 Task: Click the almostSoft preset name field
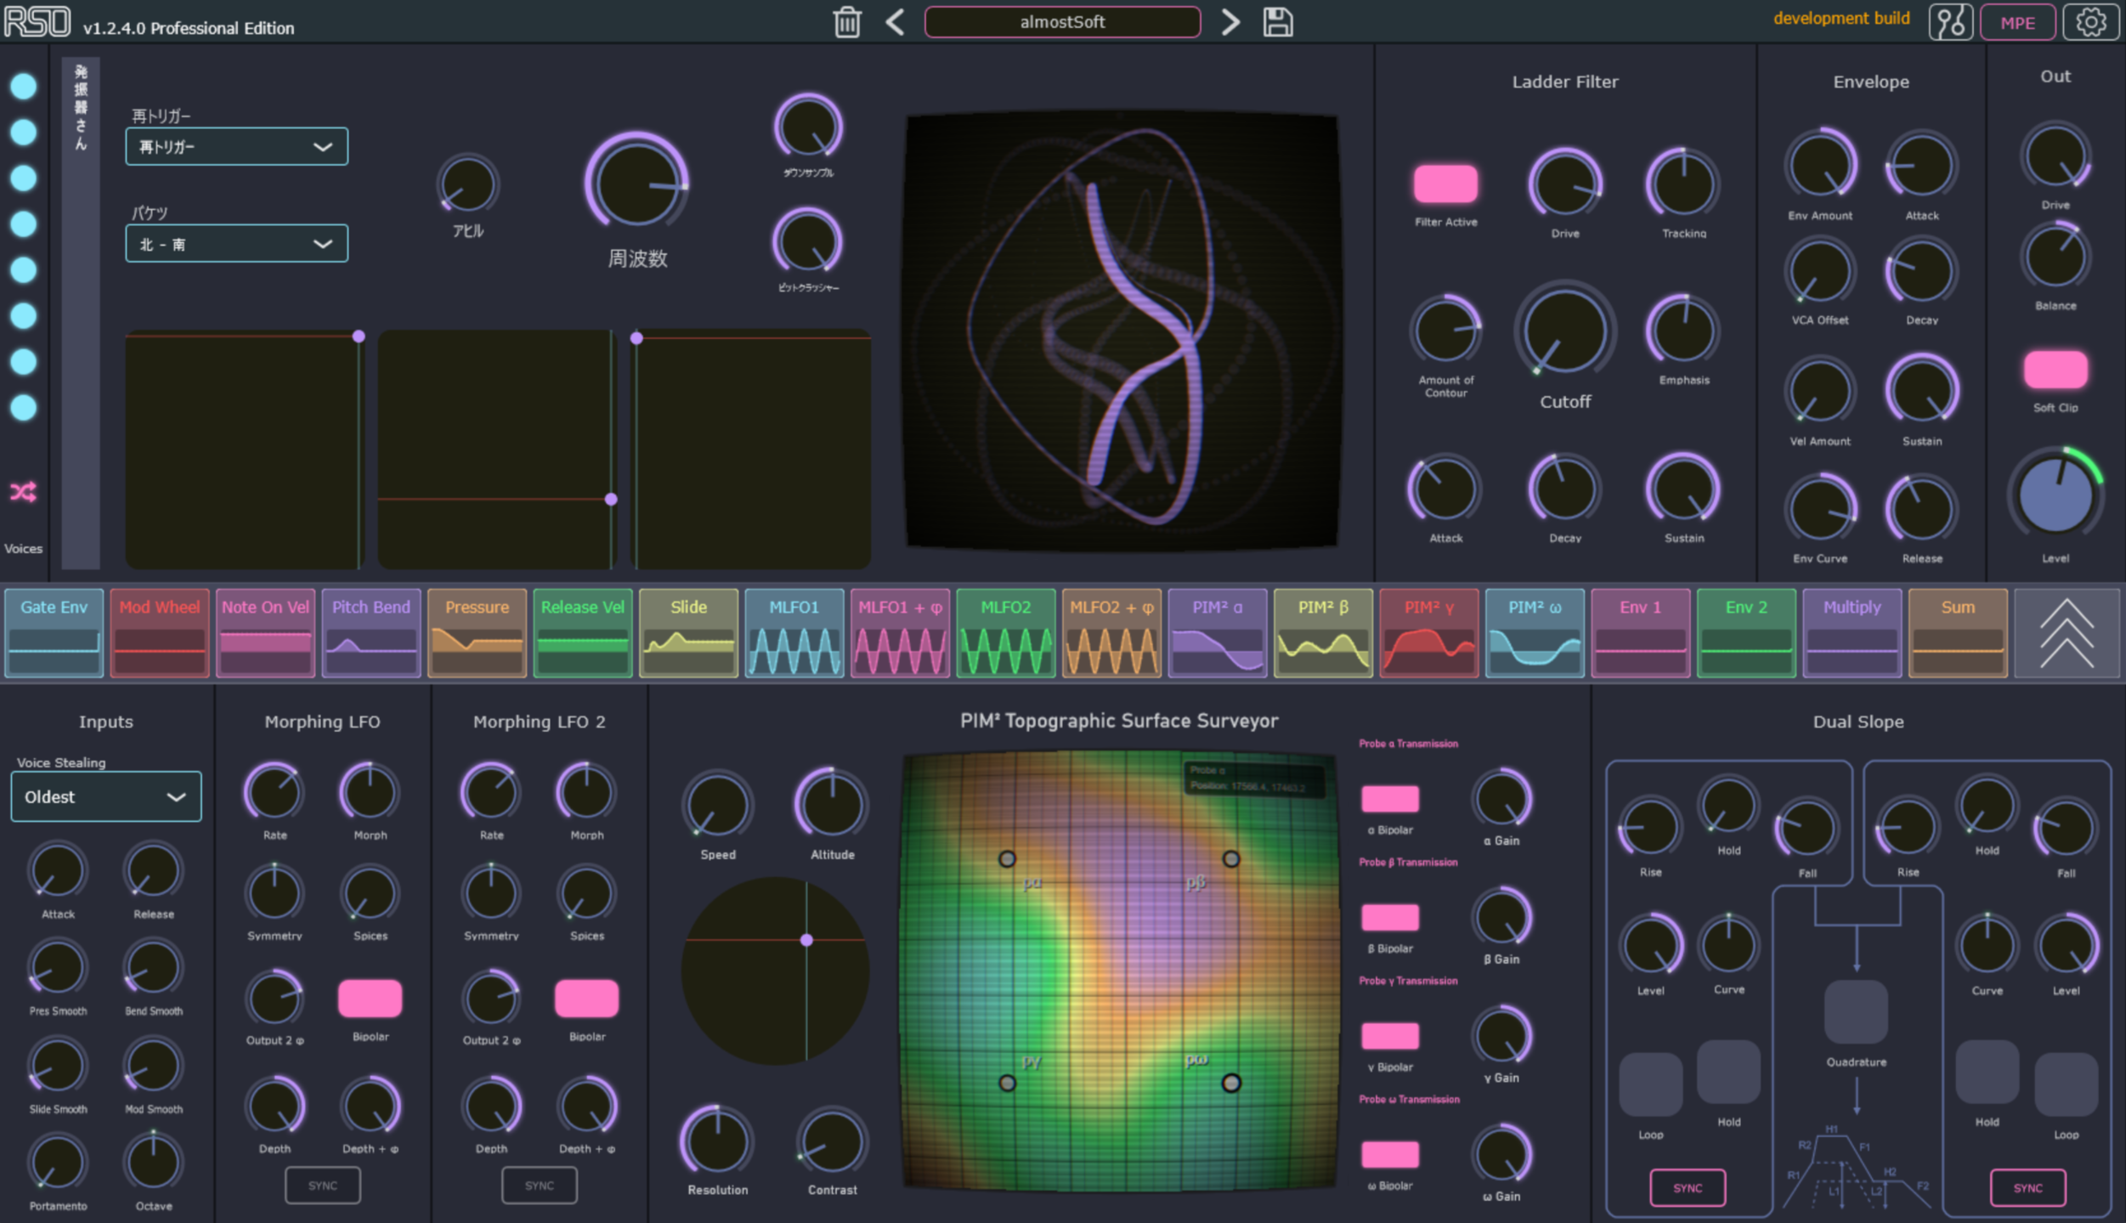(1062, 22)
